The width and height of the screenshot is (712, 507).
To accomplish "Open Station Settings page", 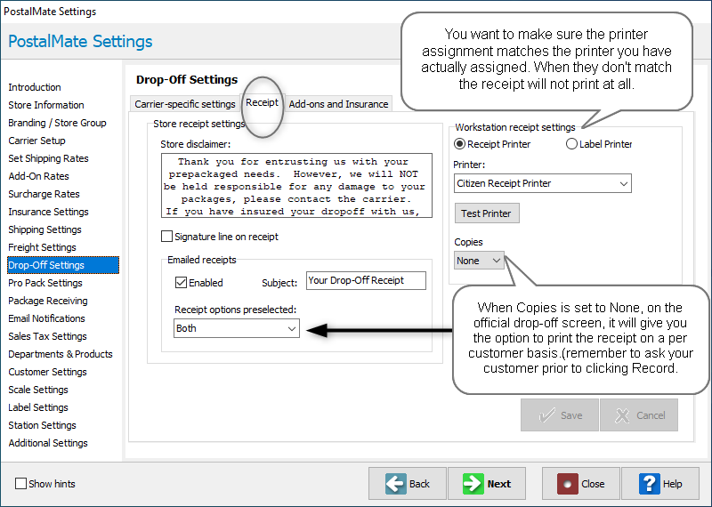I will [42, 425].
